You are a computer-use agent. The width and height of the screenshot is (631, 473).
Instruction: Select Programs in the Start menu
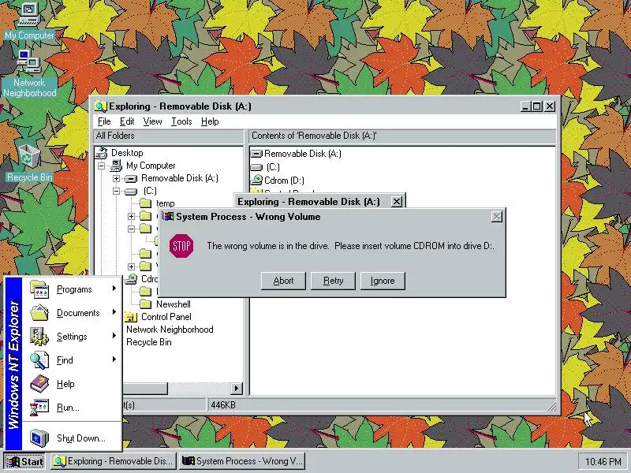click(73, 289)
